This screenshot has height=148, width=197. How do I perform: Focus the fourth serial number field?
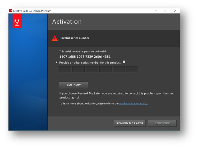pos(106,69)
